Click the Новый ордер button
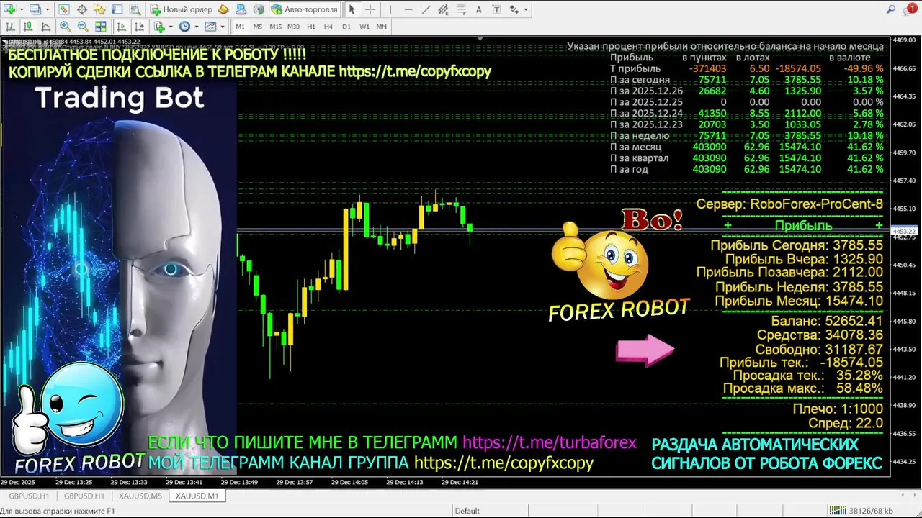922x518 pixels. click(181, 9)
